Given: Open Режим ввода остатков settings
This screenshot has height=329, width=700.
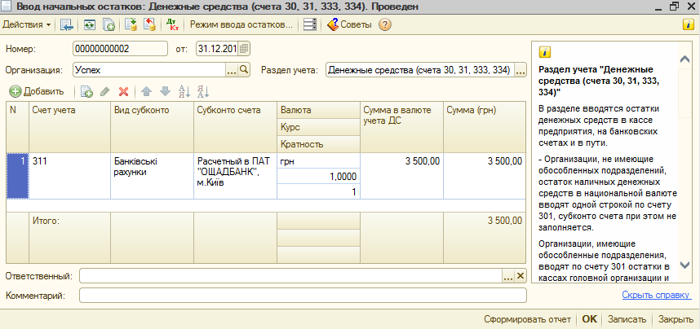Looking at the screenshot, I should (241, 24).
